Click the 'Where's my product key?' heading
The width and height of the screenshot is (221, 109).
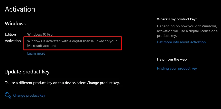(x=177, y=19)
